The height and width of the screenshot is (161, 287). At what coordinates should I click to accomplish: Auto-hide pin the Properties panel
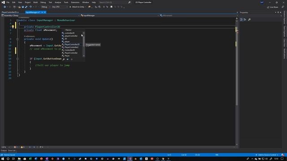(278, 13)
